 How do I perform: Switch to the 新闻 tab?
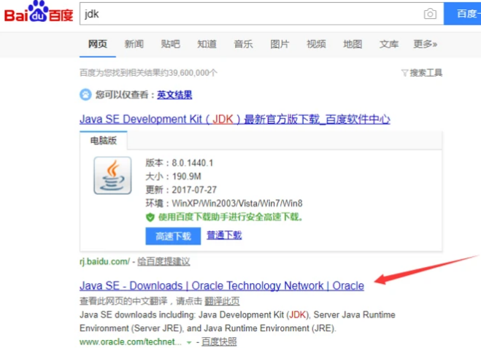[x=134, y=45]
